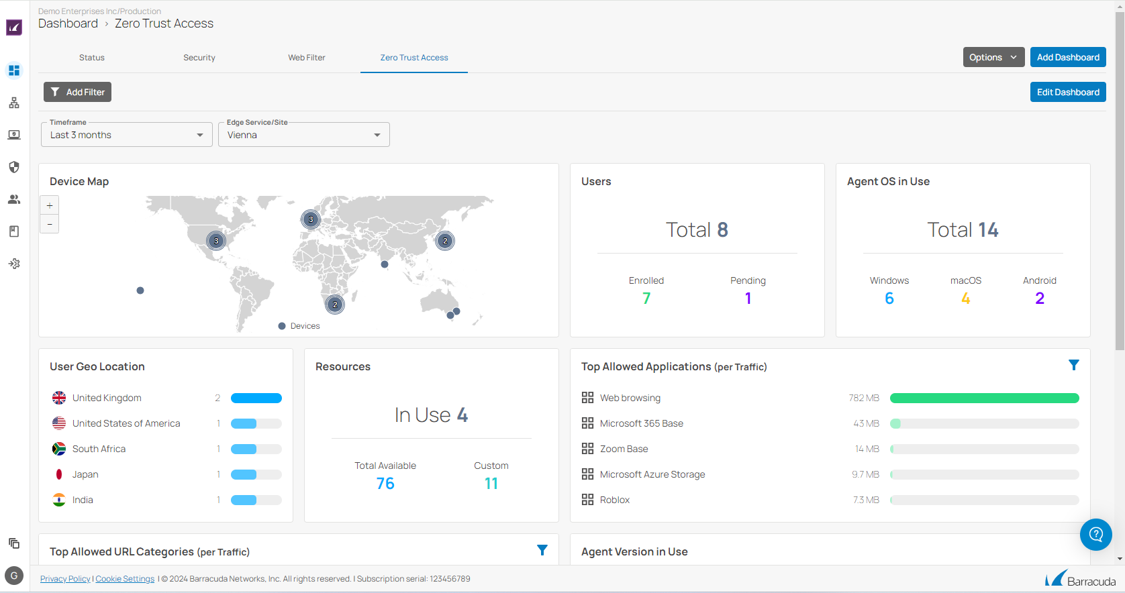Click the South Africa cluster marker with 2
Image resolution: width=1125 pixels, height=593 pixels.
point(335,305)
